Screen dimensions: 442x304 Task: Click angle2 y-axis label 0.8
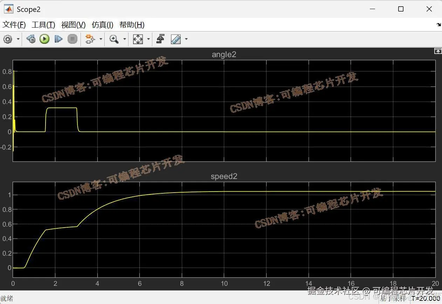tap(7, 72)
